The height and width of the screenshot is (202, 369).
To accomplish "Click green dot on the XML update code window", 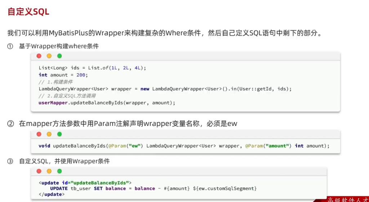I will click(59, 171).
